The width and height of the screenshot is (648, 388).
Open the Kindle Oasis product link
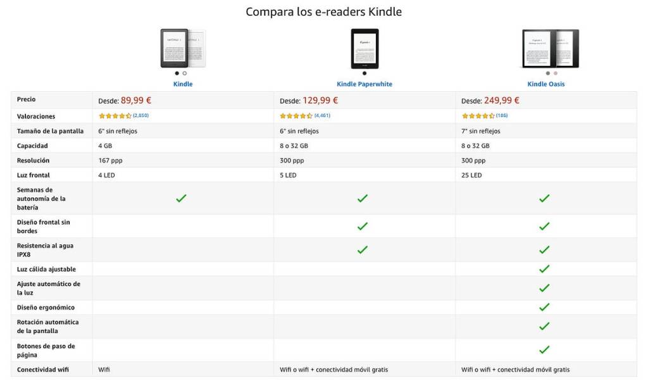tap(546, 84)
